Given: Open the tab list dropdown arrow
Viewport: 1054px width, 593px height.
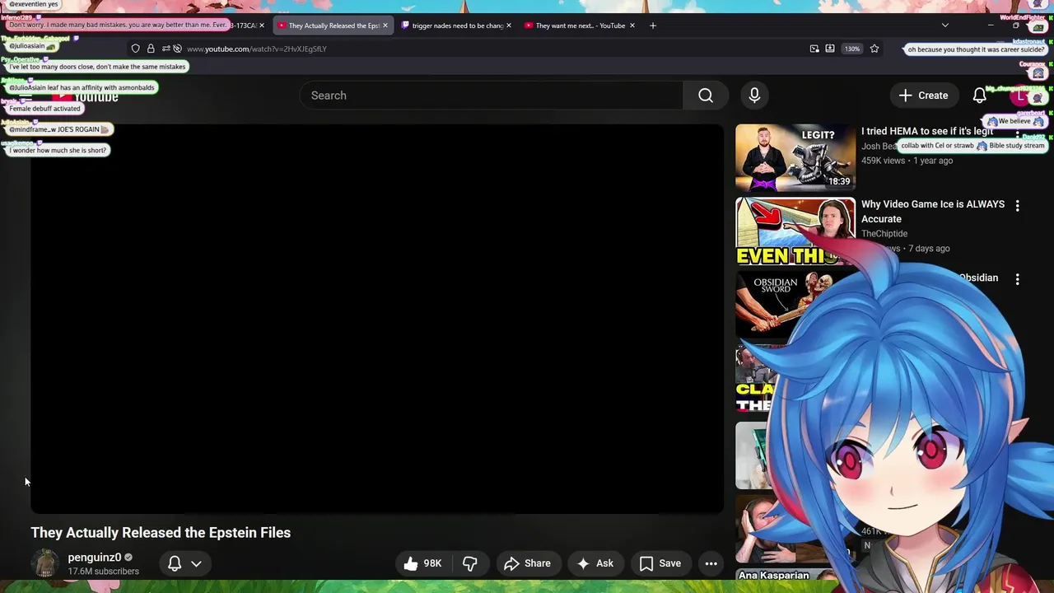Looking at the screenshot, I should (x=945, y=26).
